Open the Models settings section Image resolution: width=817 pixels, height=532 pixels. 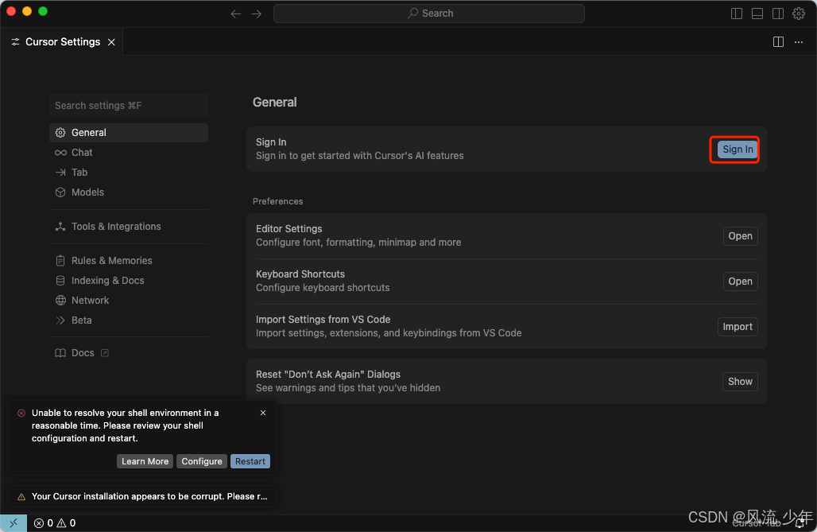tap(129, 192)
